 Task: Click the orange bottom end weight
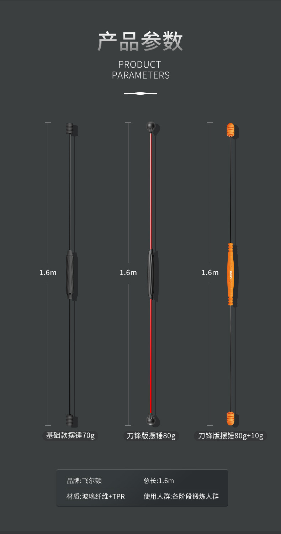click(230, 418)
